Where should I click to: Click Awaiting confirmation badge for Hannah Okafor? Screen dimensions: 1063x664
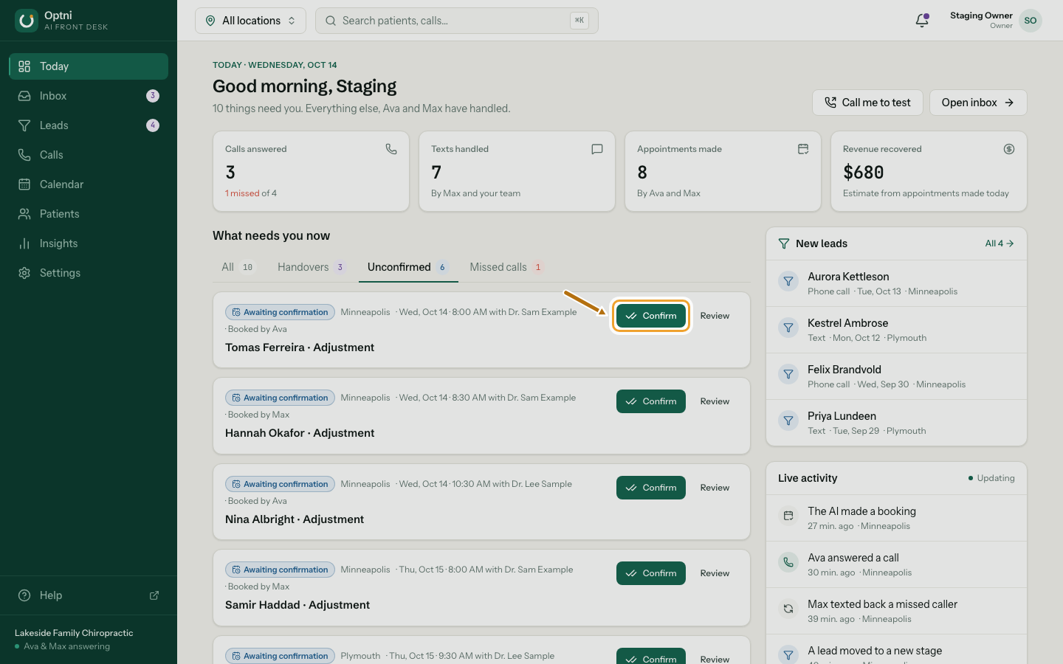280,398
